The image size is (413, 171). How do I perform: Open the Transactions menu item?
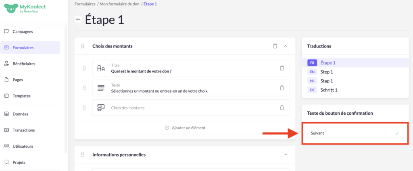click(x=23, y=130)
